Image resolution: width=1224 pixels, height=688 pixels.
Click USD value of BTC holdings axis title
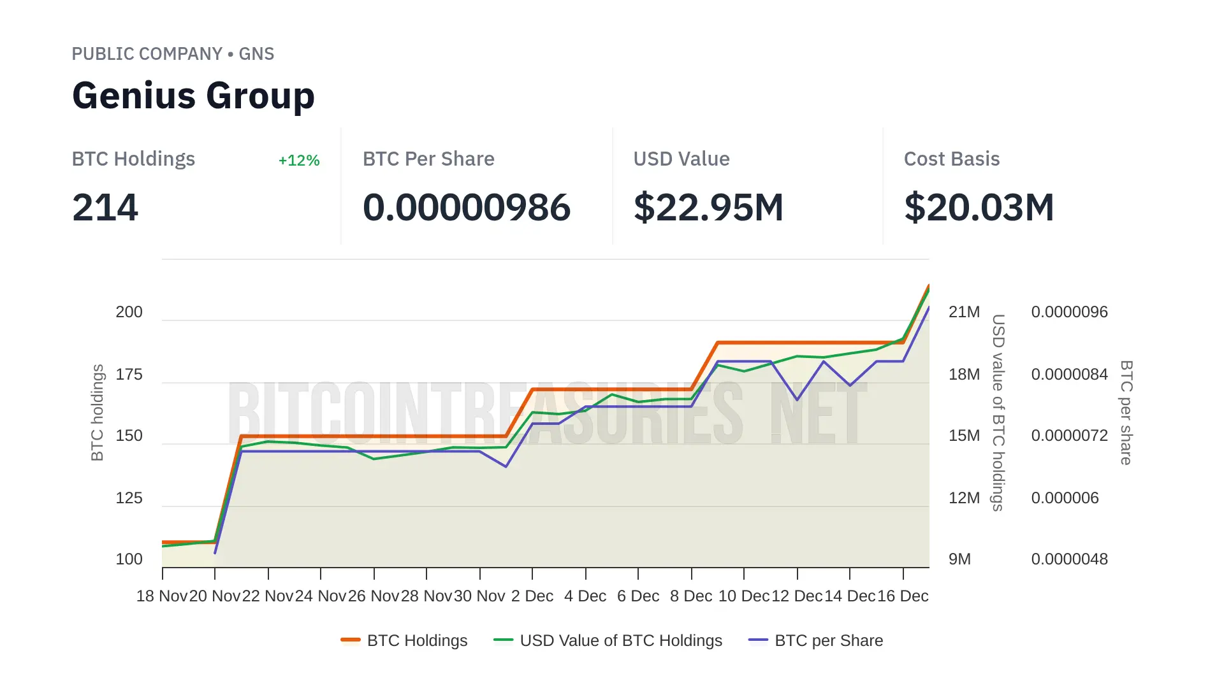click(x=998, y=412)
